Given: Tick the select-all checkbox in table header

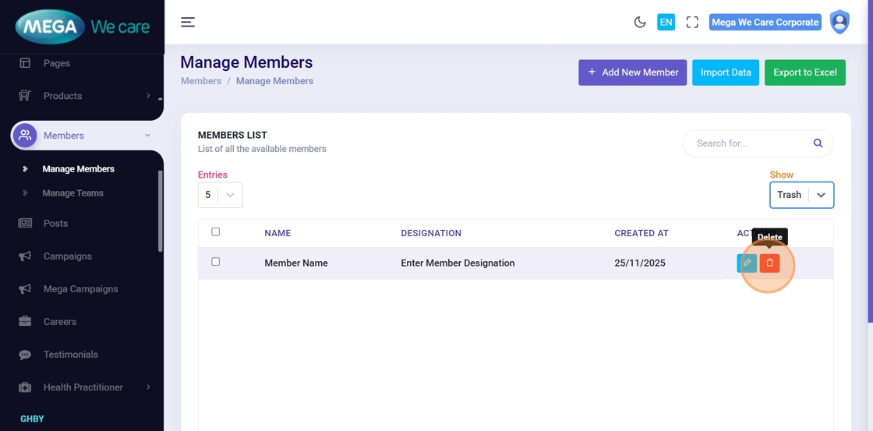Looking at the screenshot, I should click(x=216, y=231).
